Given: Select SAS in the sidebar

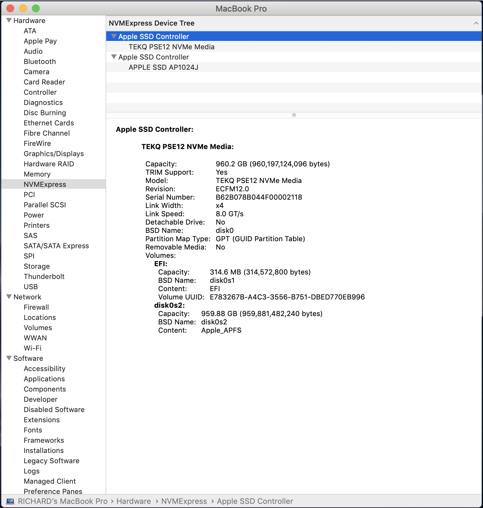Looking at the screenshot, I should (x=31, y=235).
